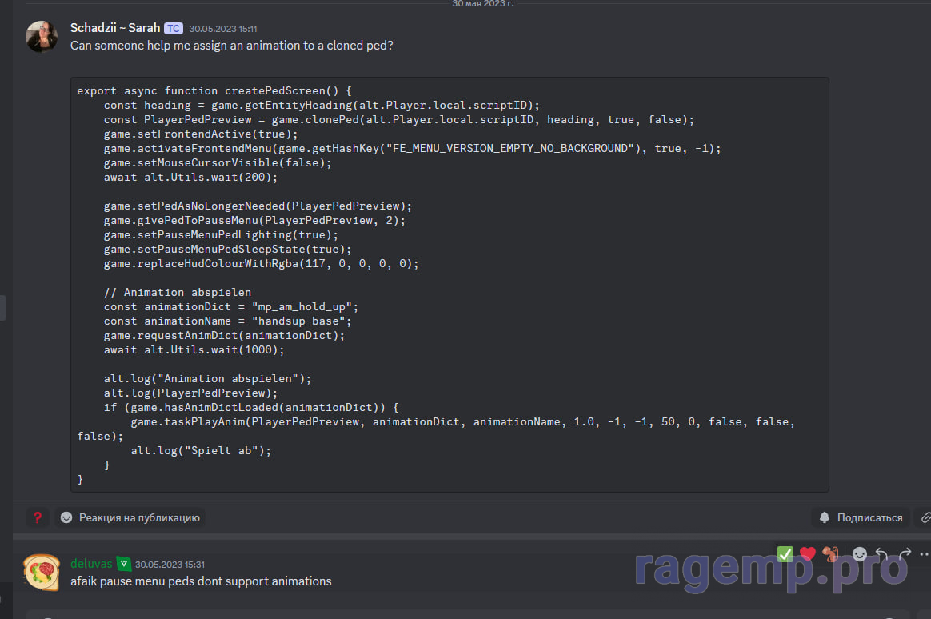
Task: Click inside the createPedScreen code block
Action: pos(448,284)
